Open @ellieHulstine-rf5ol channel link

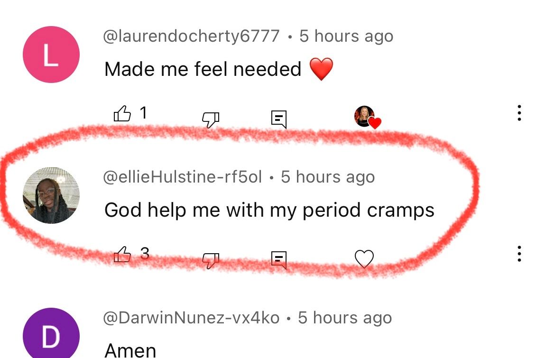[182, 177]
